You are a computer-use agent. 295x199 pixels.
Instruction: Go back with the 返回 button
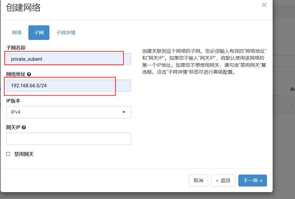(223, 181)
